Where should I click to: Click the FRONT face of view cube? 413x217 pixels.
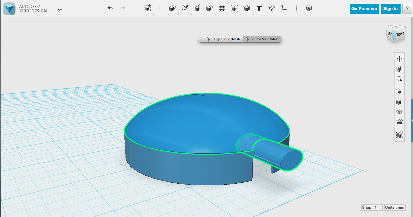click(400, 35)
